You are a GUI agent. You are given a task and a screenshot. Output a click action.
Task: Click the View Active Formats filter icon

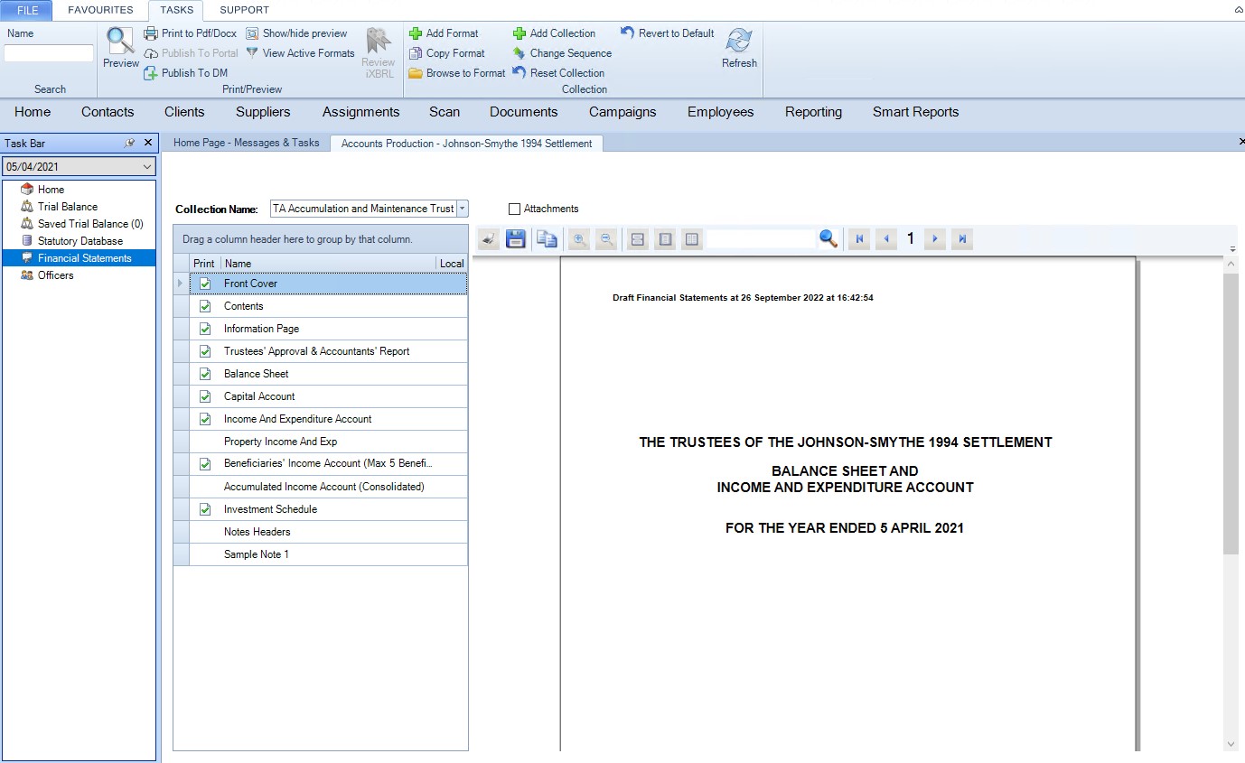pos(253,53)
